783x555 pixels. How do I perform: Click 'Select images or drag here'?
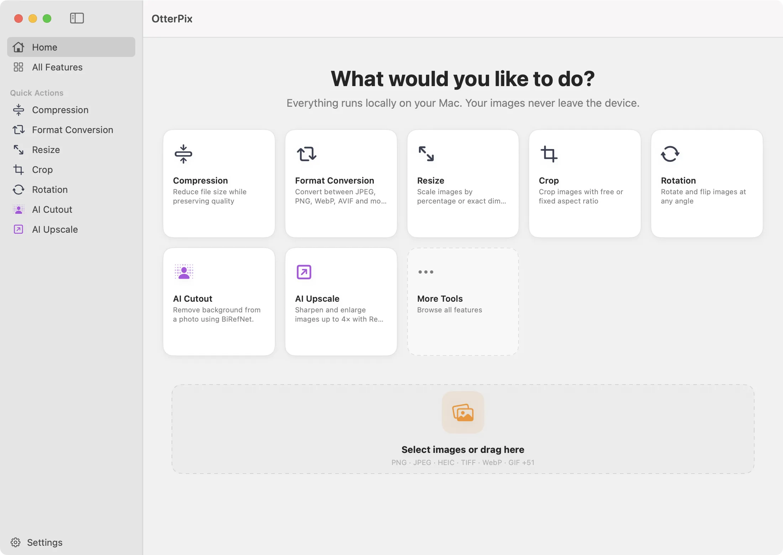click(463, 449)
